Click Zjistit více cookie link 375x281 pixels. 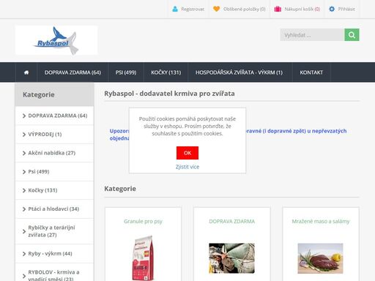187,167
